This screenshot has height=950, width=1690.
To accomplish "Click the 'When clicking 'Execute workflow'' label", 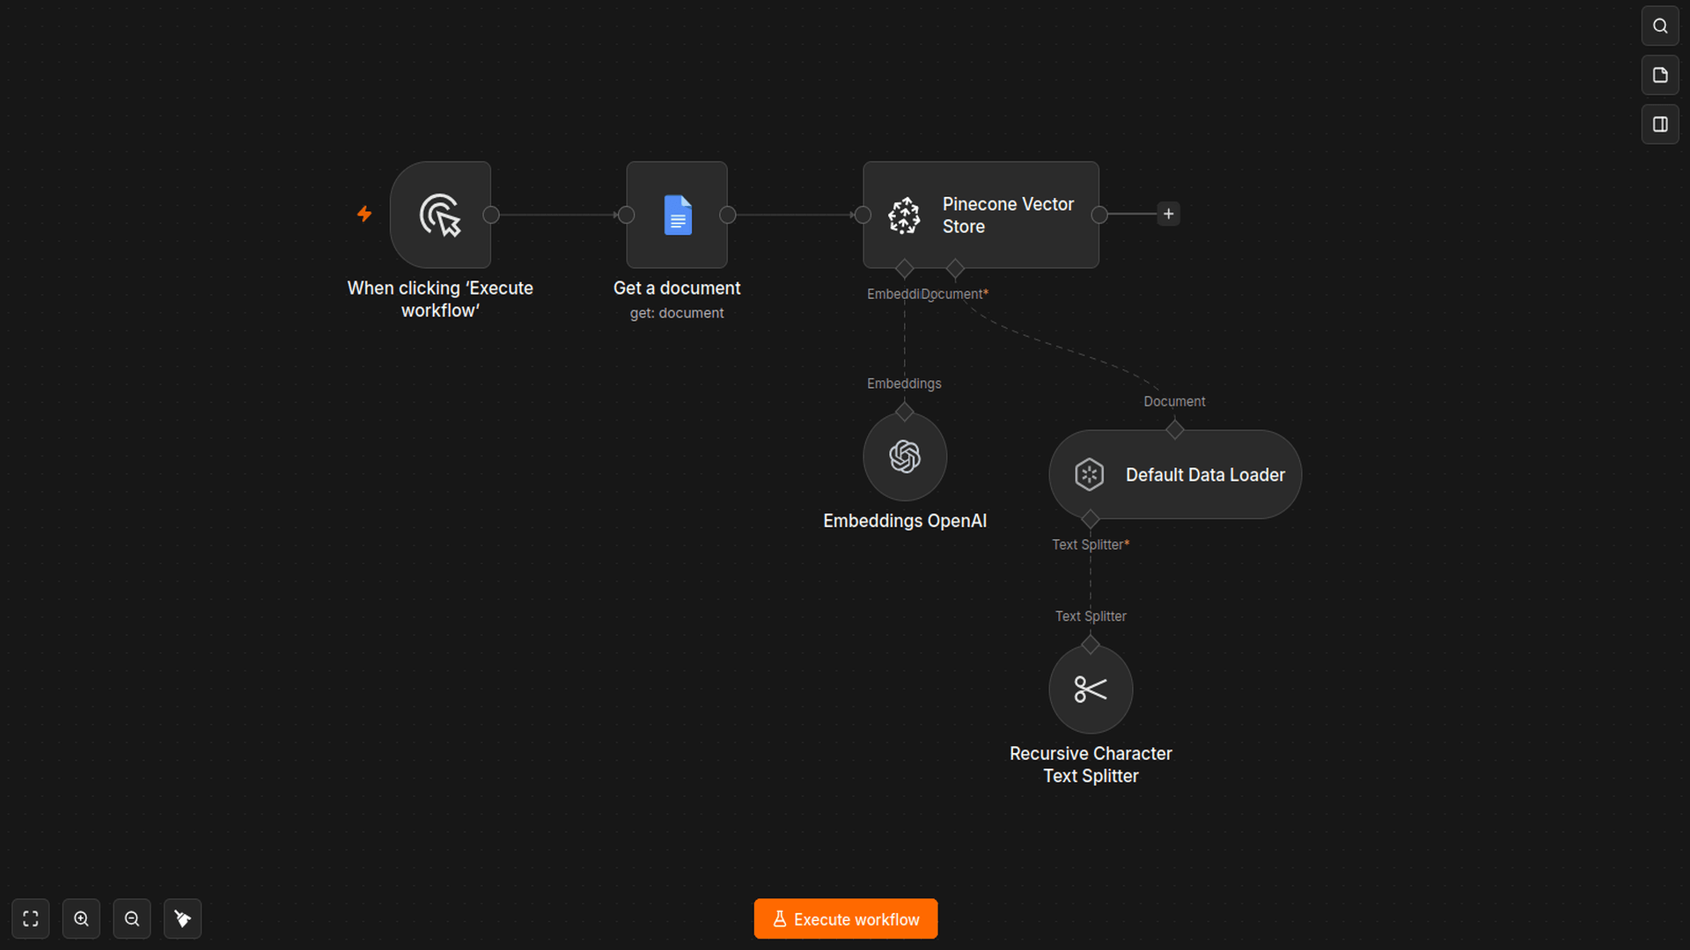I will [440, 299].
